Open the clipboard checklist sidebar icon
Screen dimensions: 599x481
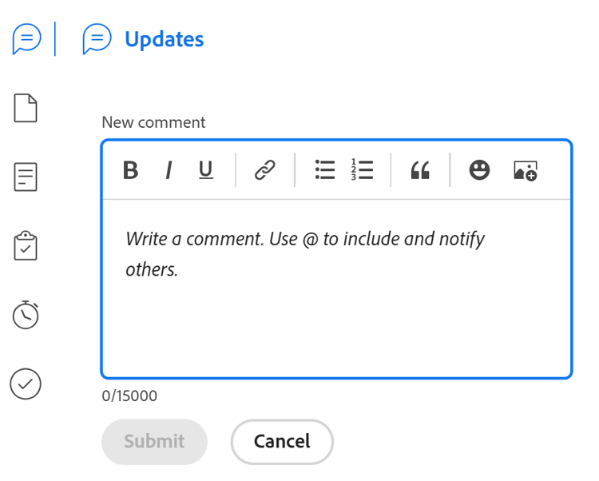click(x=26, y=245)
